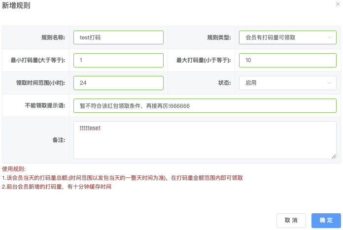Click the 领取时间范围 input showing 24

pos(118,83)
